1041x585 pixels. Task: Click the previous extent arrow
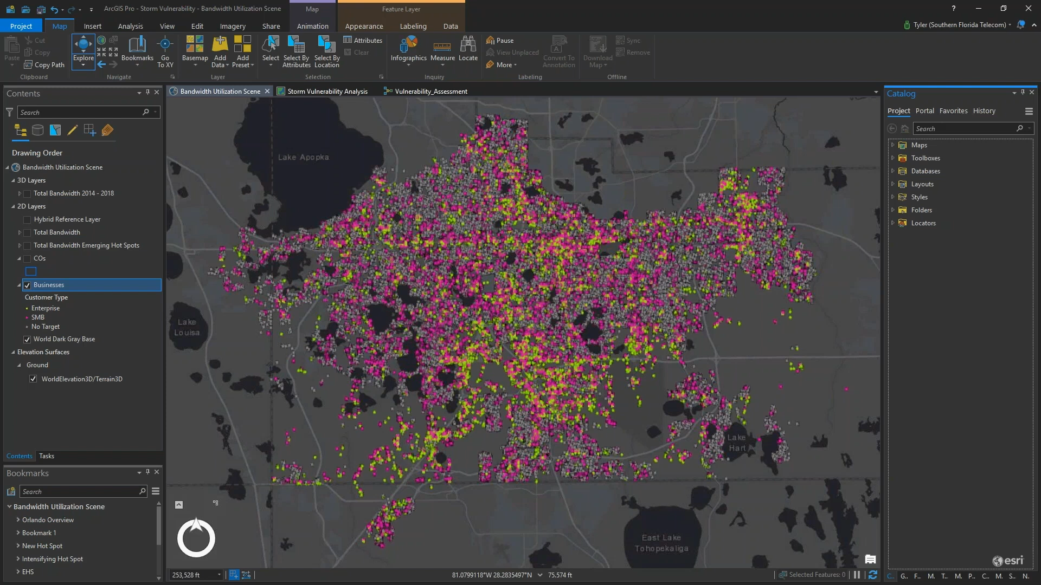tap(101, 64)
